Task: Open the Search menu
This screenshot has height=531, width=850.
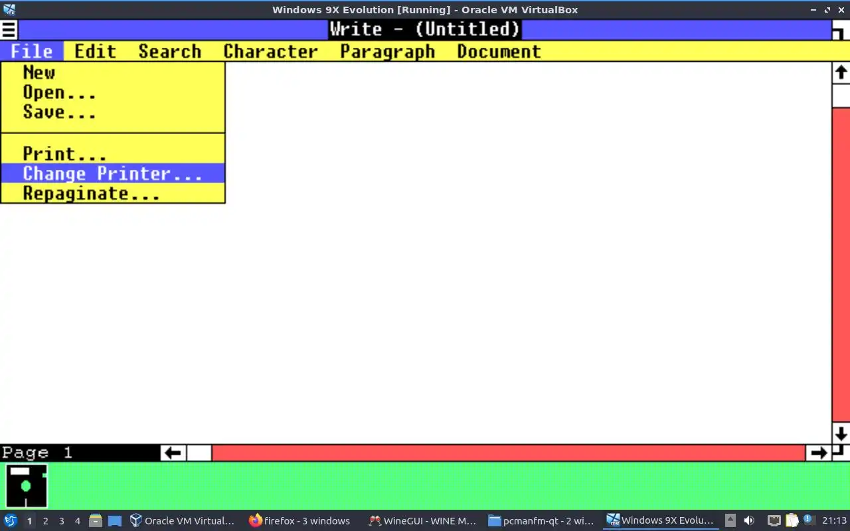Action: click(169, 51)
